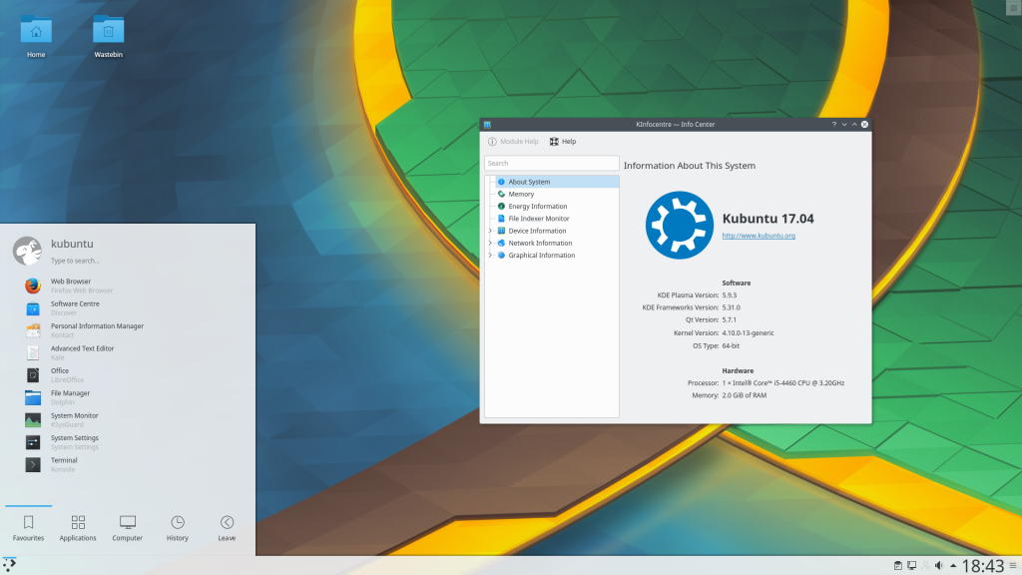The width and height of the screenshot is (1022, 575).
Task: Open the kubuntu.org website link
Action: tap(758, 236)
